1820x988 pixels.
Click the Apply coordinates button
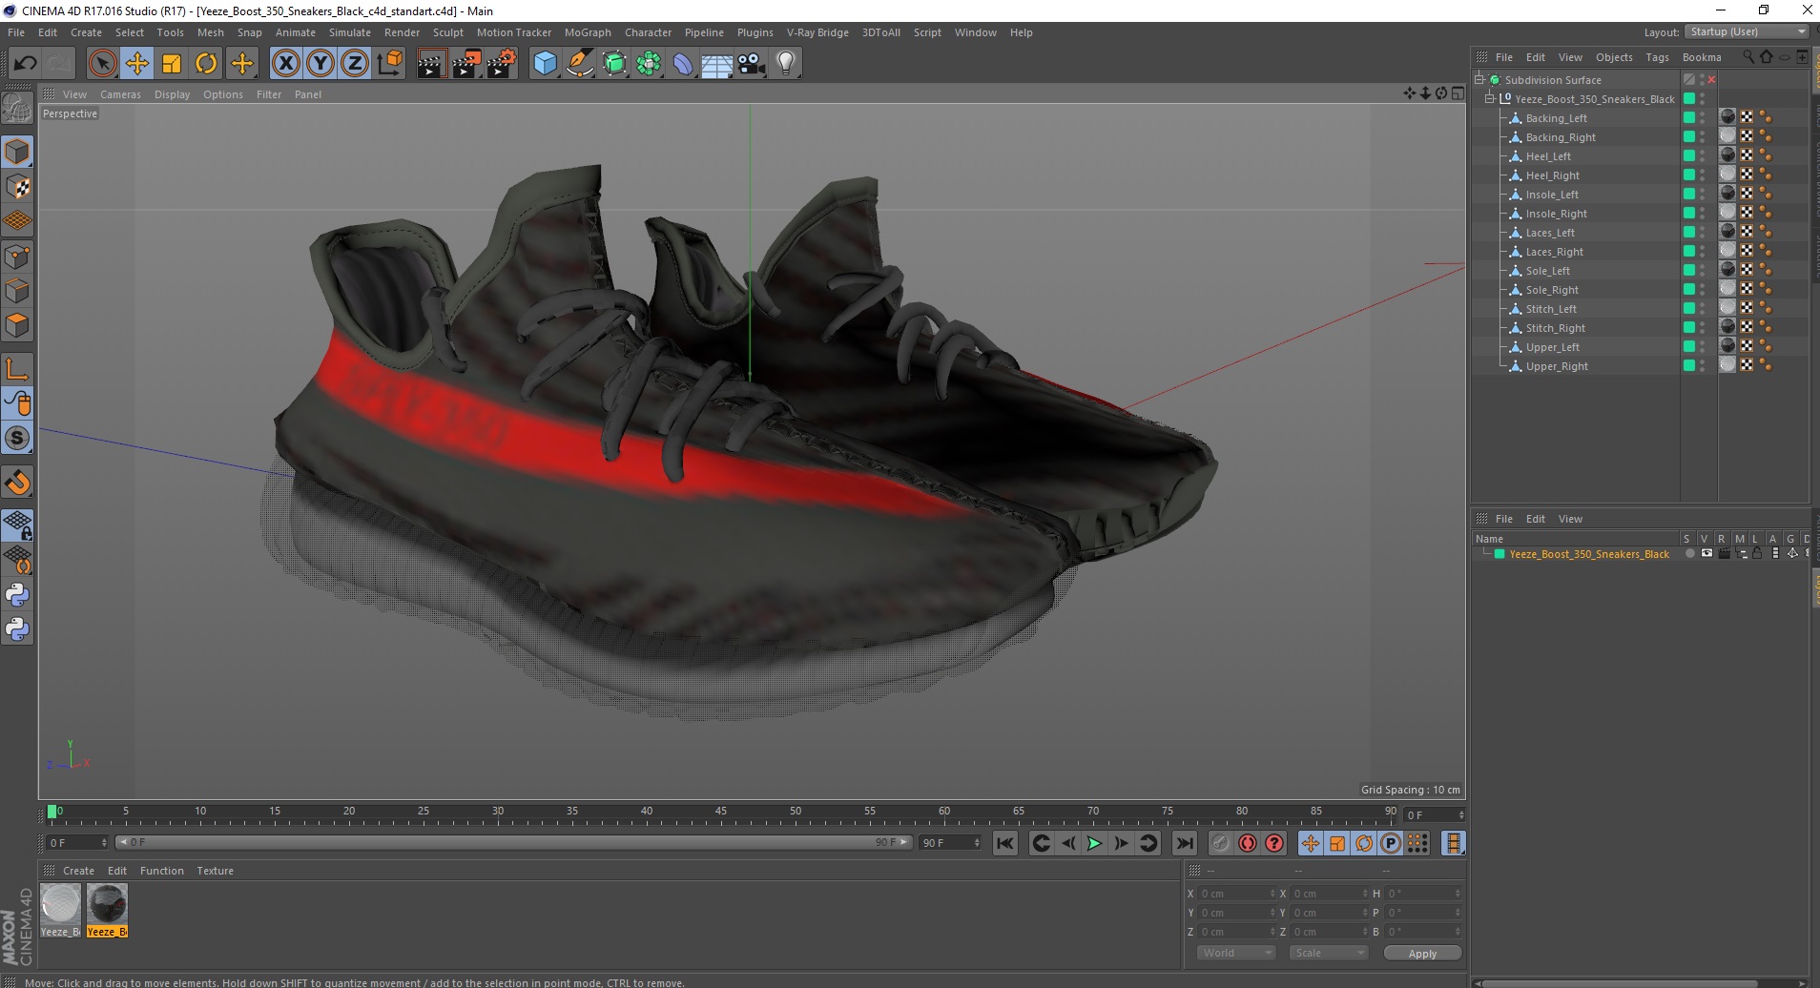click(1422, 954)
